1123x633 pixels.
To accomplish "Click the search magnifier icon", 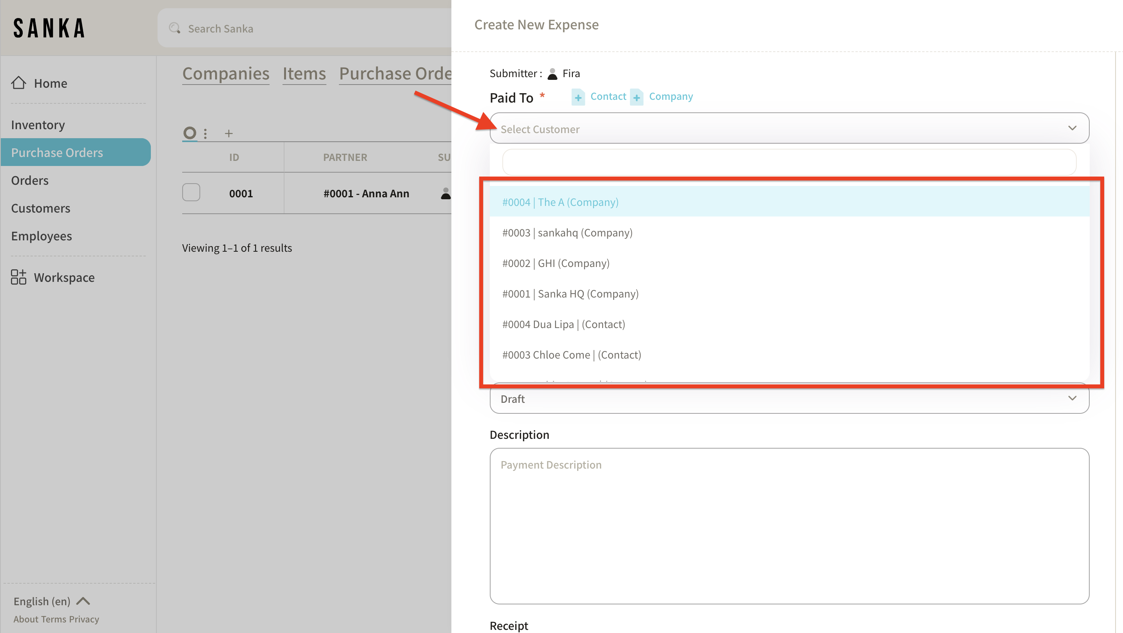I will [175, 28].
